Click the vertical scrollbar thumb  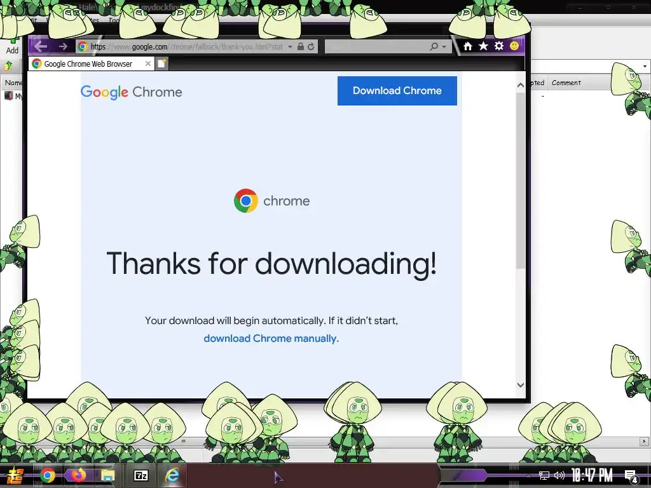click(x=521, y=180)
